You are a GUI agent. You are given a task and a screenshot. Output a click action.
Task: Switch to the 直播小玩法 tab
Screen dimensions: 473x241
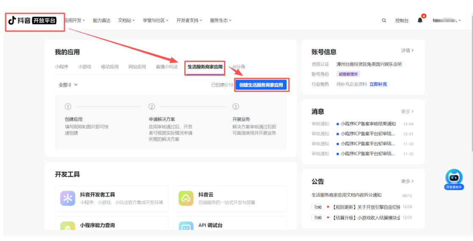(x=167, y=67)
